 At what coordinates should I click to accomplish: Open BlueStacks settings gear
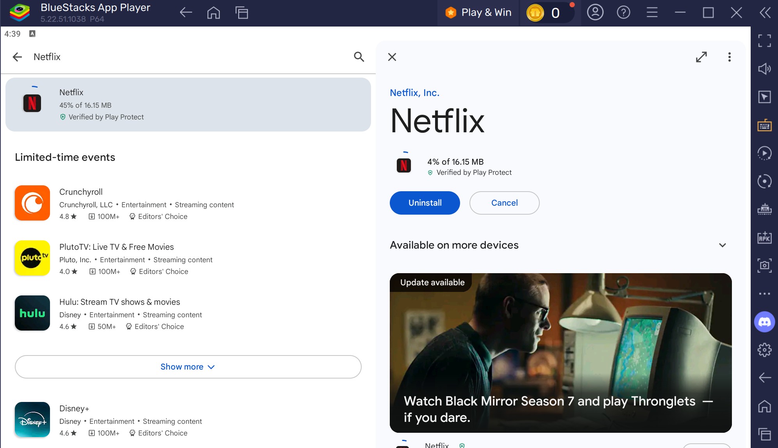tap(764, 350)
